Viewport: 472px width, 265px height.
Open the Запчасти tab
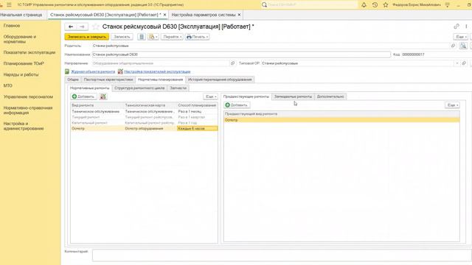pos(178,88)
